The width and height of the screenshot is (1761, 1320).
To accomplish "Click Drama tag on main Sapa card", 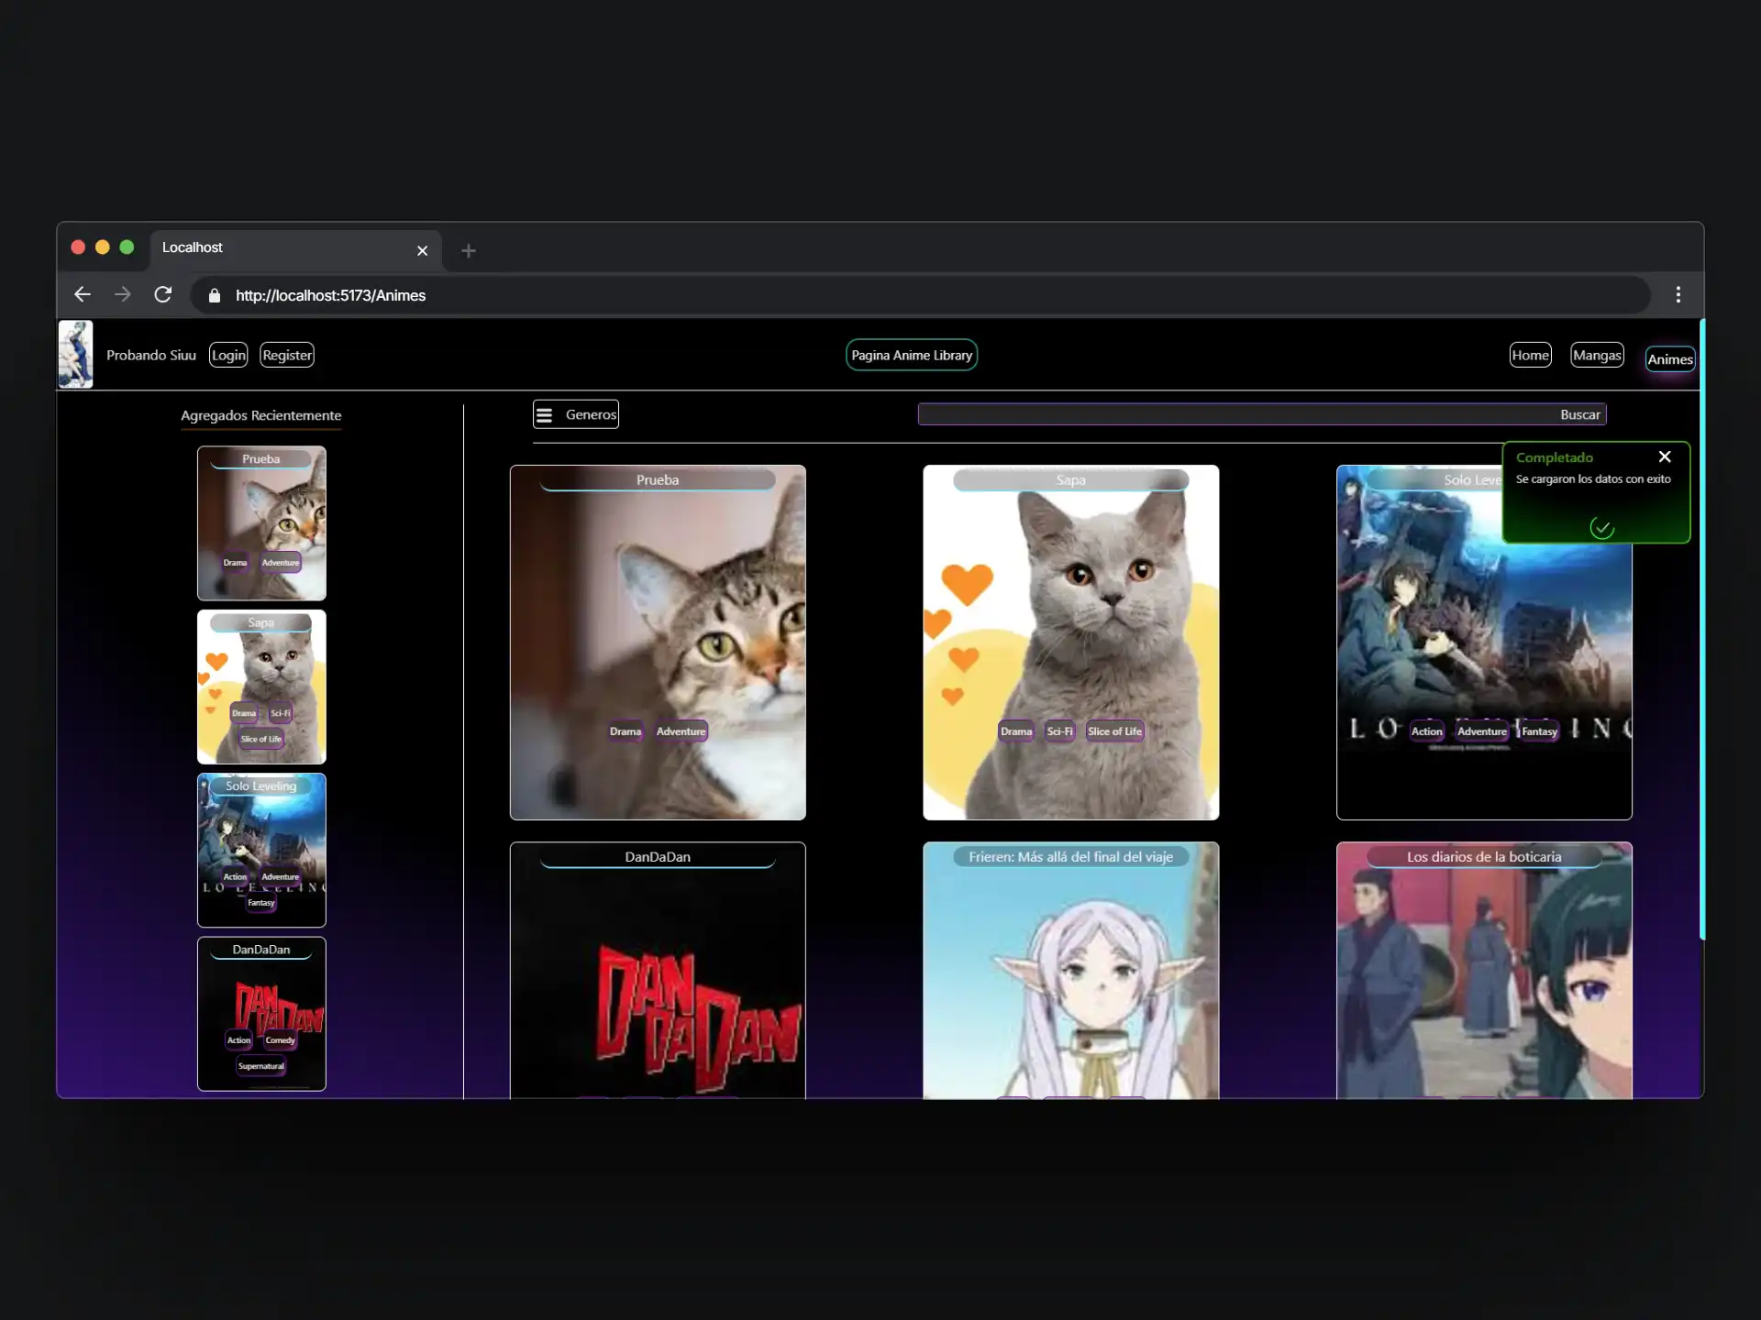I will (1016, 731).
